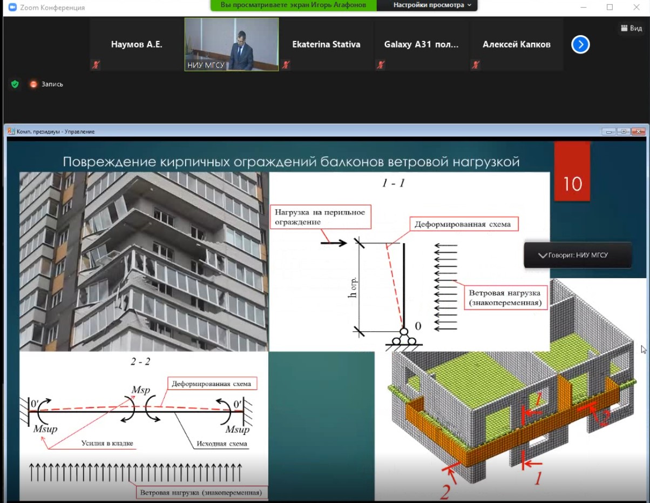Click the Усилия в кладке label
This screenshot has width=650, height=503.
107,444
